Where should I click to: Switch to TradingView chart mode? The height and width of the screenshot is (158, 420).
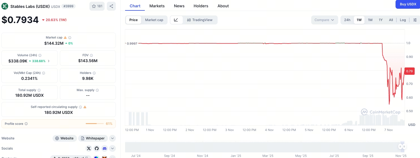coord(200,20)
